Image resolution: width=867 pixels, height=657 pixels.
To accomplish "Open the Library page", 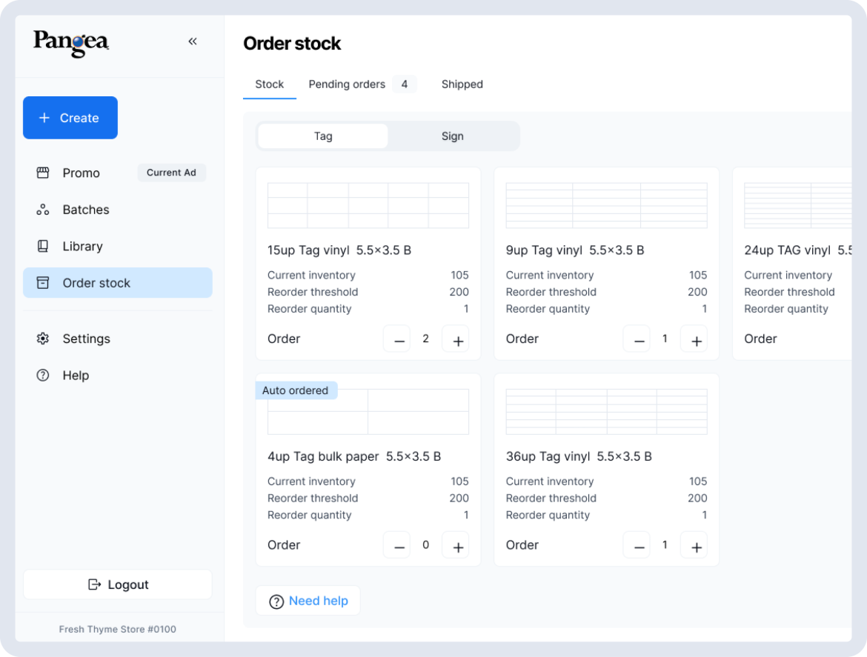I will tap(82, 247).
